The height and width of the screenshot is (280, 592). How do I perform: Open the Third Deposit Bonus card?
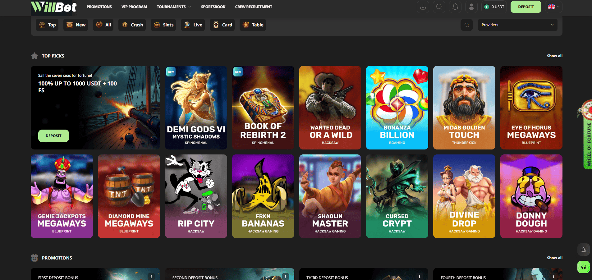[x=364, y=274]
